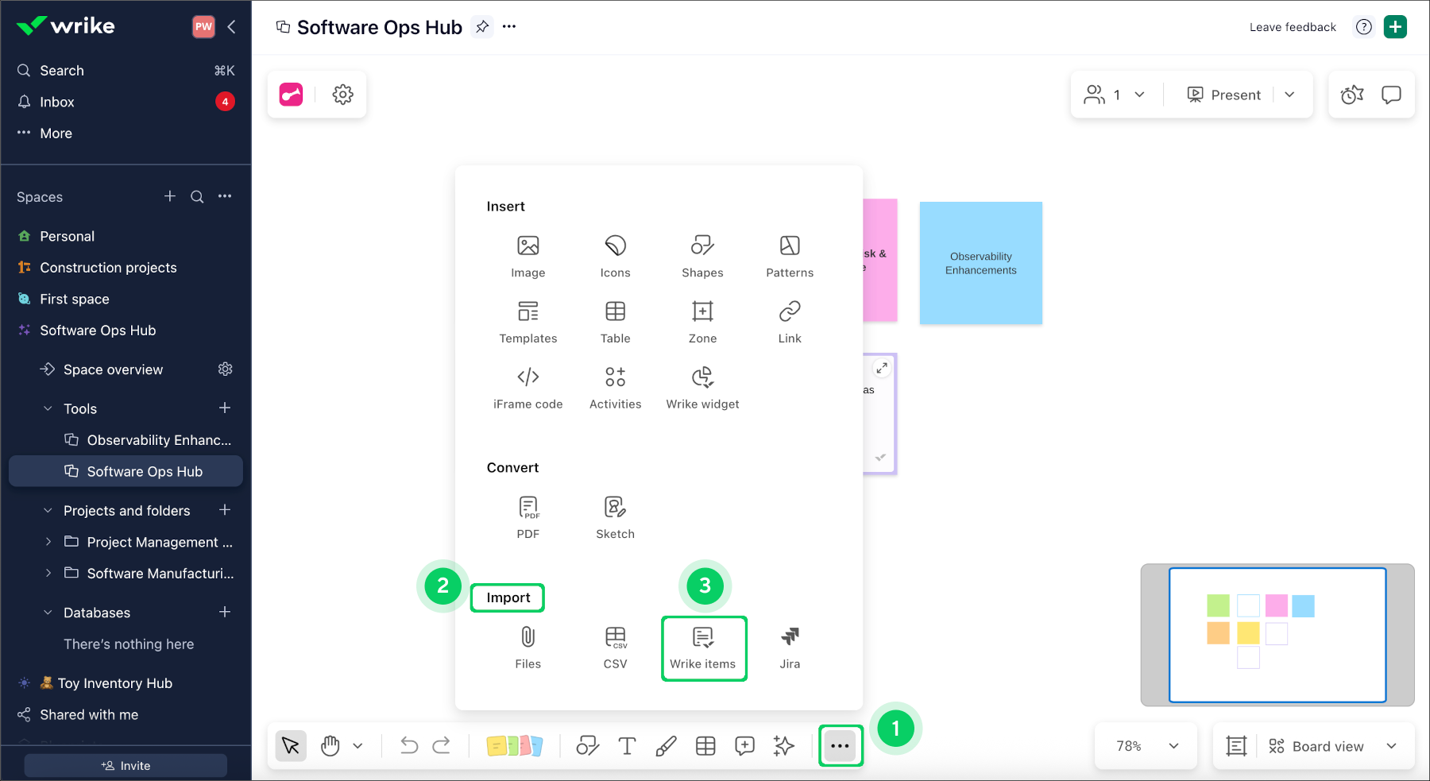This screenshot has height=781, width=1430.
Task: Open the Present options chevron
Action: 1289,95
